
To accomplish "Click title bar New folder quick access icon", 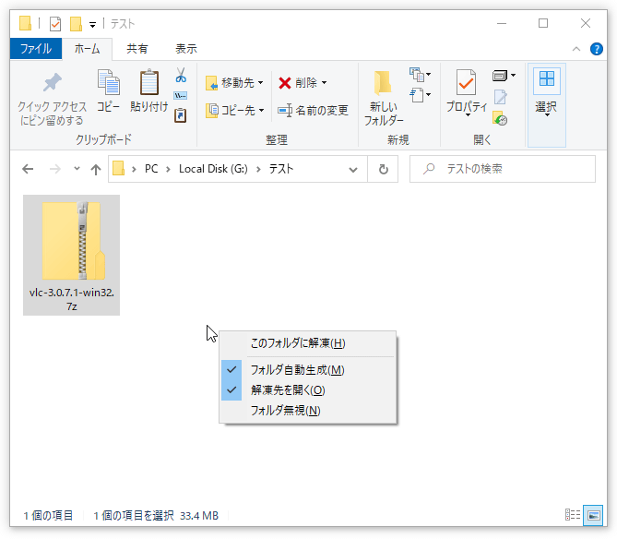I will pyautogui.click(x=76, y=24).
